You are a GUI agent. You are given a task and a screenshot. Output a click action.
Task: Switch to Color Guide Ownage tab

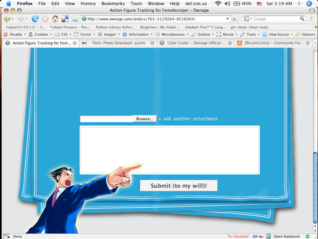pos(196,43)
